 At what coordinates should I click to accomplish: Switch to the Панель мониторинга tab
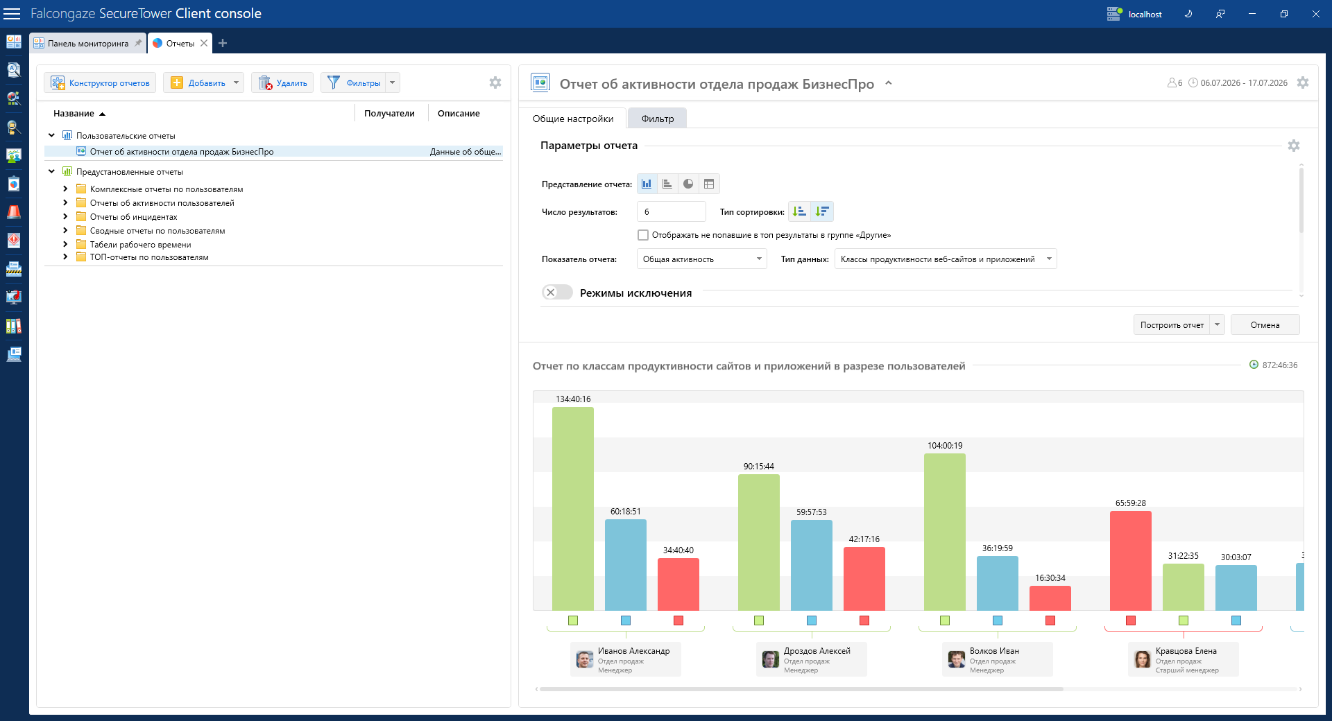tap(88, 43)
